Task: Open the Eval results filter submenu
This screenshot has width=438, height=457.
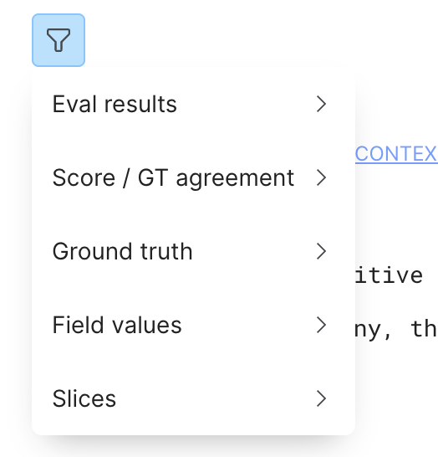Action: [x=194, y=104]
